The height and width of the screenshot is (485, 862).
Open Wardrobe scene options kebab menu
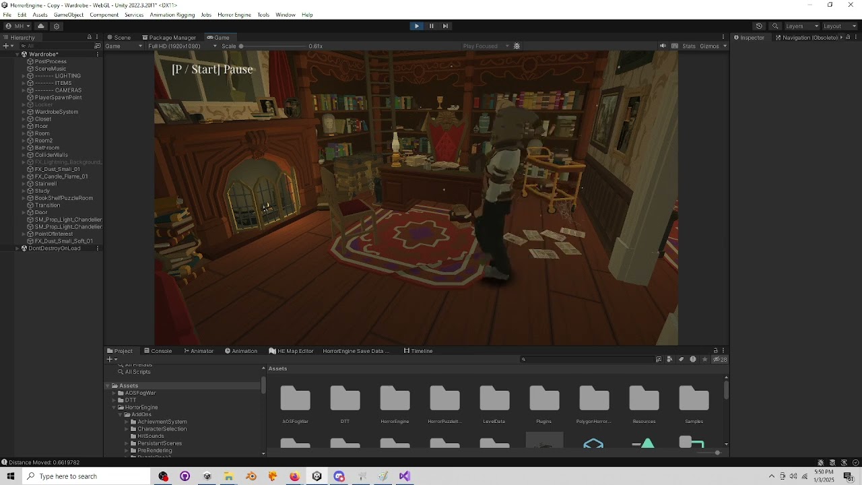tap(98, 55)
